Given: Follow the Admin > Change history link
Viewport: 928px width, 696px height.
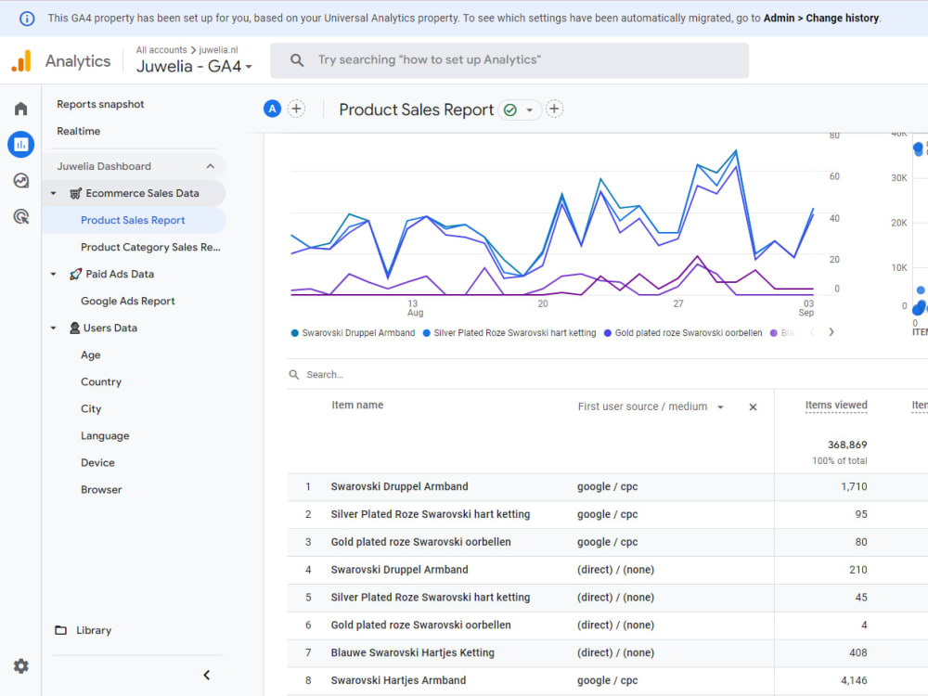Looking at the screenshot, I should [x=820, y=18].
